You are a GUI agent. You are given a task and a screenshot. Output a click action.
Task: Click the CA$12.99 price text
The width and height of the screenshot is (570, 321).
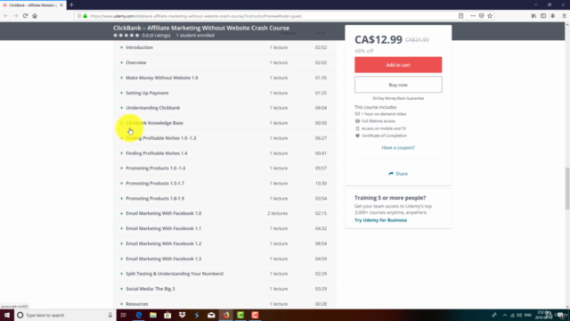379,39
